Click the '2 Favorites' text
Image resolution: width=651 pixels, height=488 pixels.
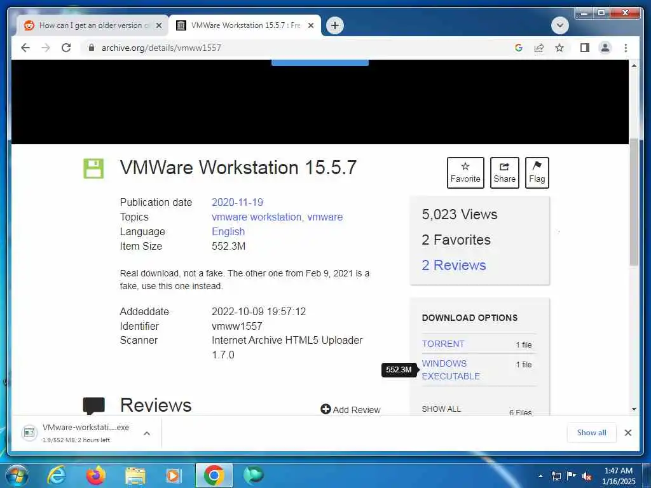(456, 240)
